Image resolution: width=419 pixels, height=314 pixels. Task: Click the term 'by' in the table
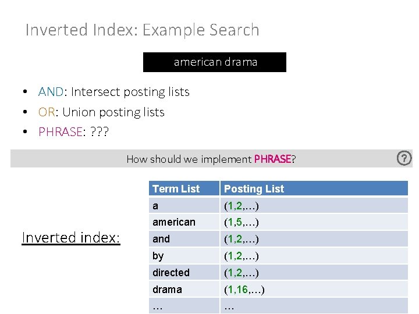click(158, 256)
